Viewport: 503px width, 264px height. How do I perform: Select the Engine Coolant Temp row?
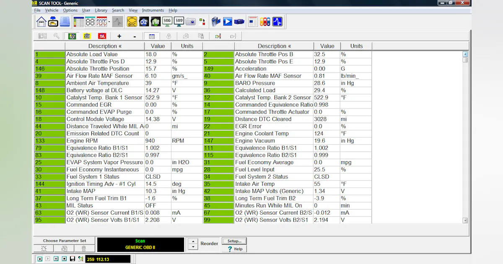(287, 134)
